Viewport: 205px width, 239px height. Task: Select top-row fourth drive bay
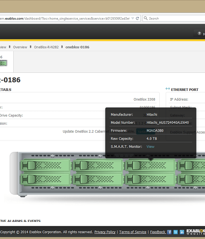(x=191, y=165)
